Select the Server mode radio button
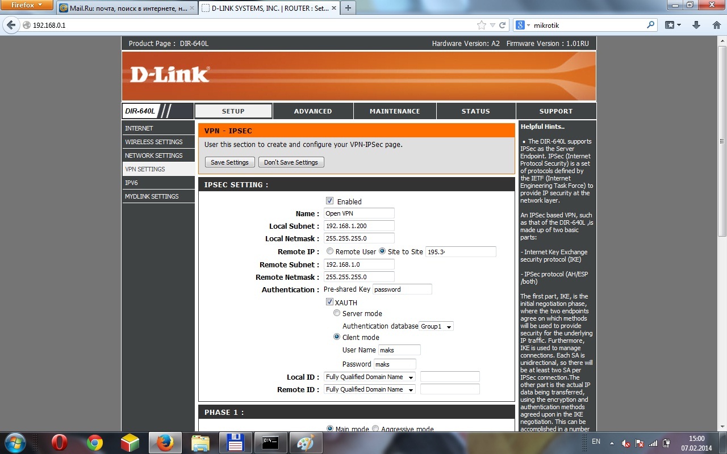Image resolution: width=727 pixels, height=454 pixels. 337,313
